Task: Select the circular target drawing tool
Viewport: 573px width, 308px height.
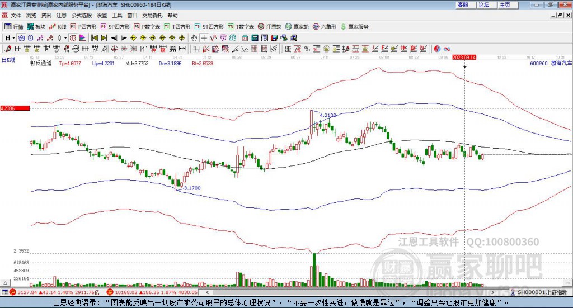Action: [114, 49]
